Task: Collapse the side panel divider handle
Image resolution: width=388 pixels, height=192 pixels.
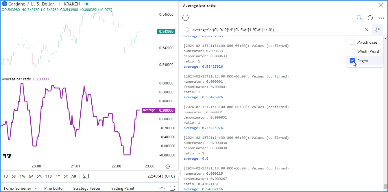Action: coord(179,173)
